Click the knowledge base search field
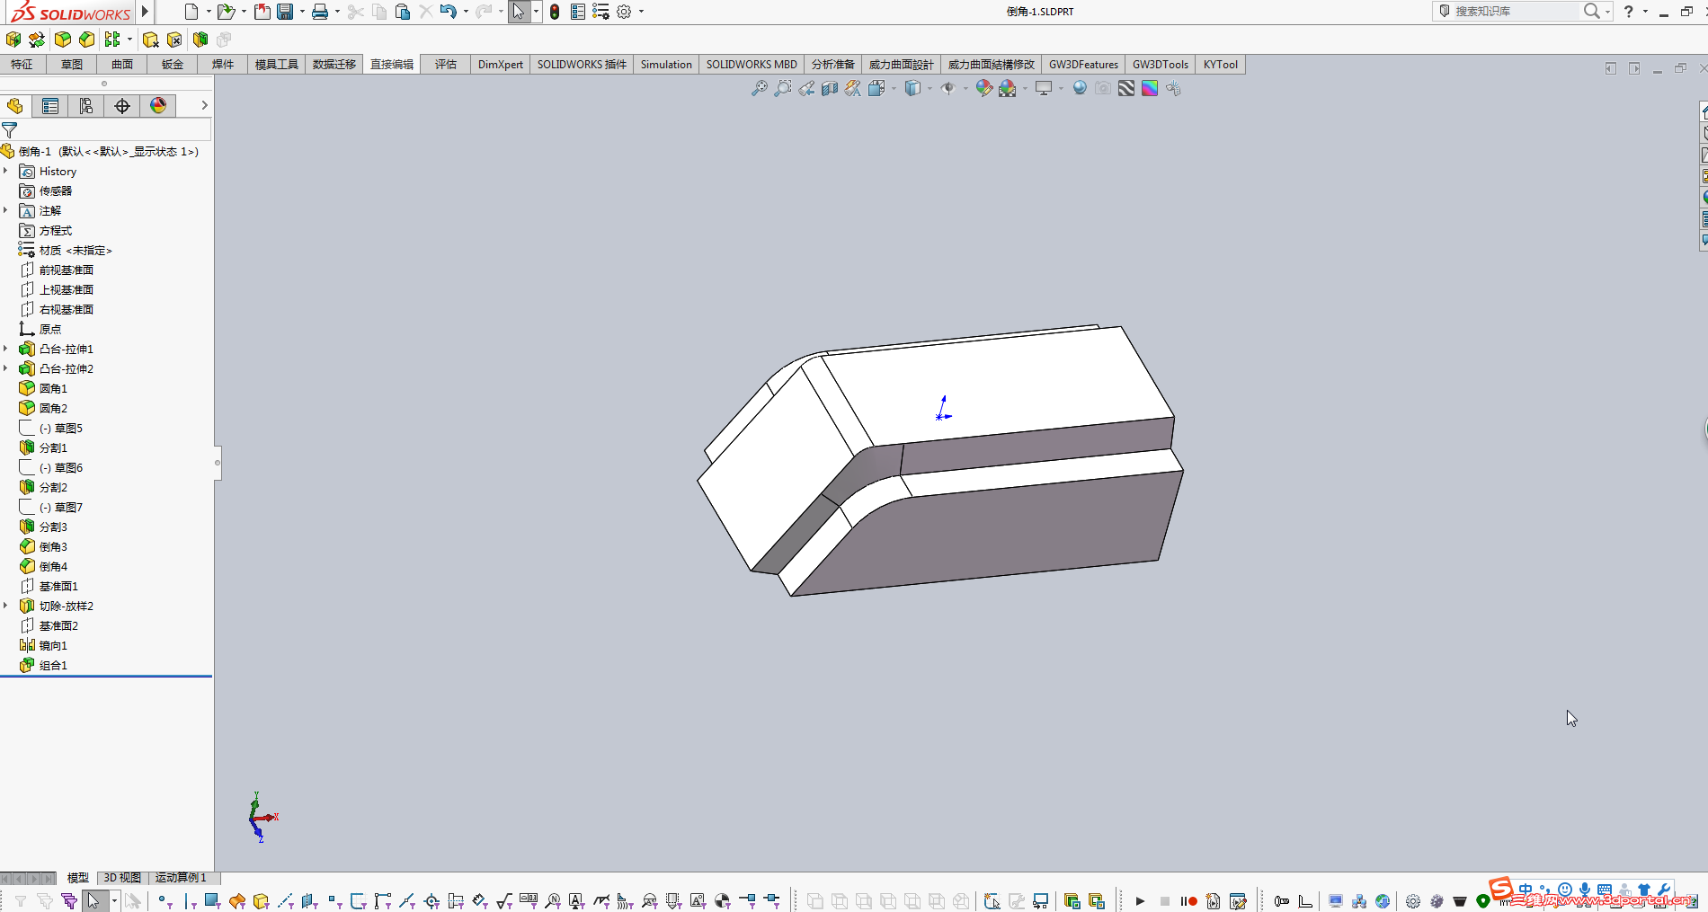Viewport: 1708px width, 912px height. pyautogui.click(x=1515, y=11)
